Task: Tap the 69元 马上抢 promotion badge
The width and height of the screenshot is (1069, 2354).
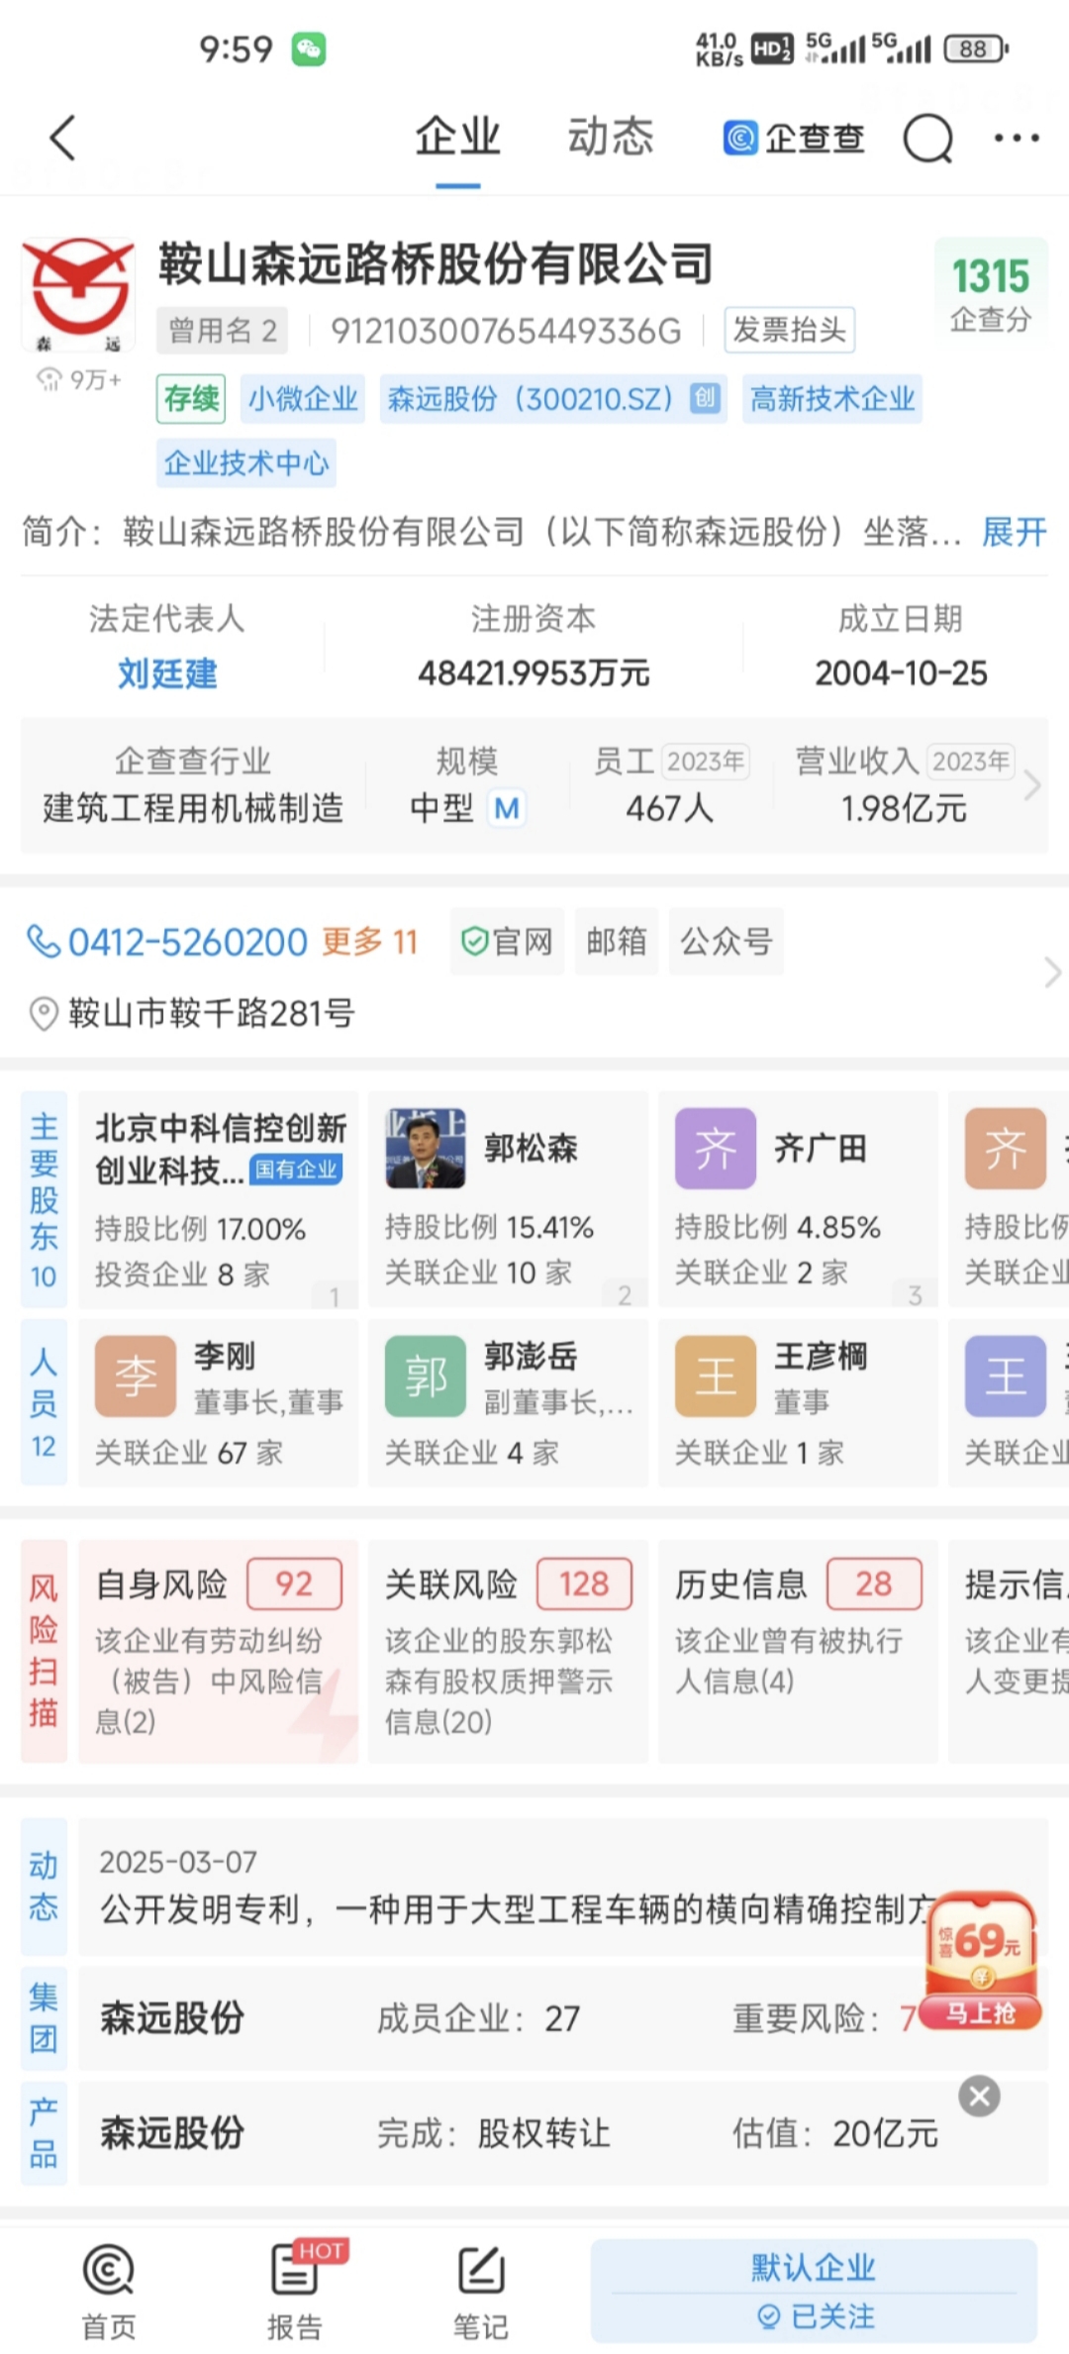Action: point(982,1962)
